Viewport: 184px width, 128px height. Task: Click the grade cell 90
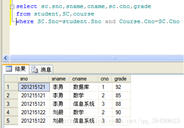(121, 112)
